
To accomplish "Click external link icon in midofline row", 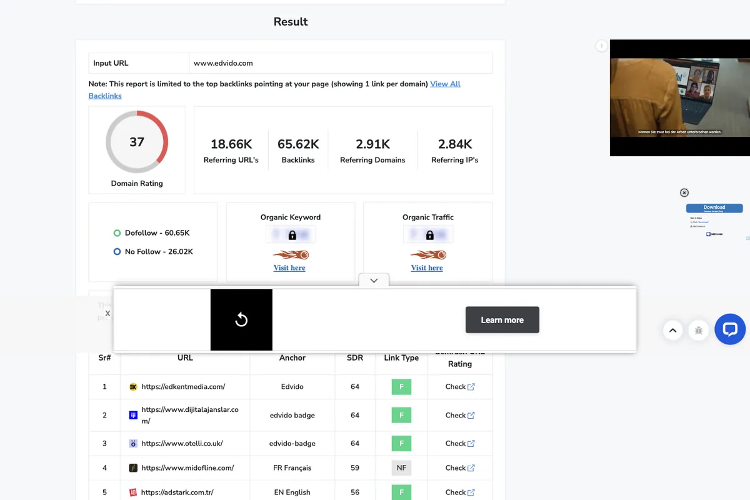I will tap(471, 467).
